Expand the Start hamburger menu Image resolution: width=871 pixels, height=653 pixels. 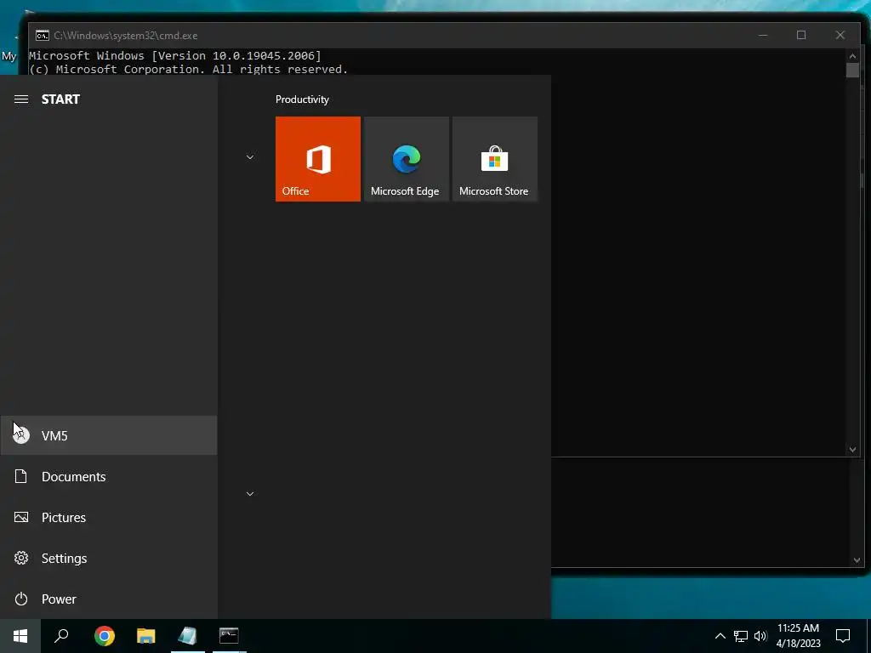point(21,99)
